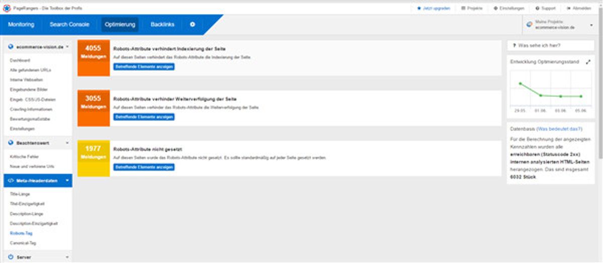Click the question mark icon in Was sehe ich hier
603x263 pixels.
514,46
